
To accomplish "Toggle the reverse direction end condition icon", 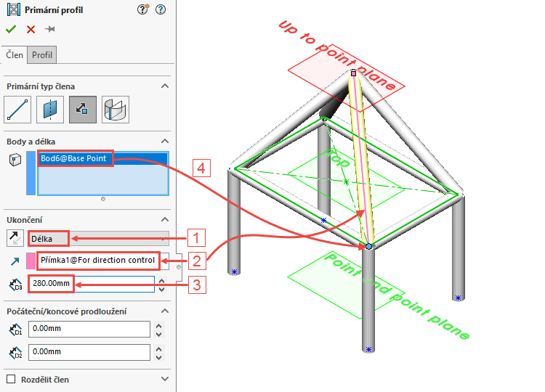I will (x=15, y=238).
